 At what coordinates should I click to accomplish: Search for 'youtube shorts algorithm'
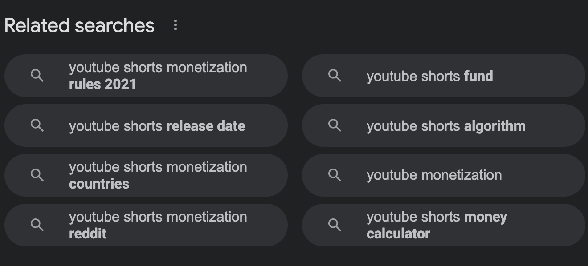(x=444, y=125)
